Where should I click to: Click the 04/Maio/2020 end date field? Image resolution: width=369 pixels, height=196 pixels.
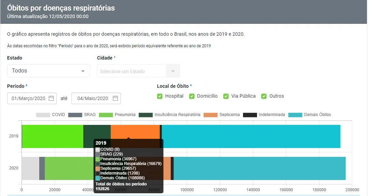(96, 98)
